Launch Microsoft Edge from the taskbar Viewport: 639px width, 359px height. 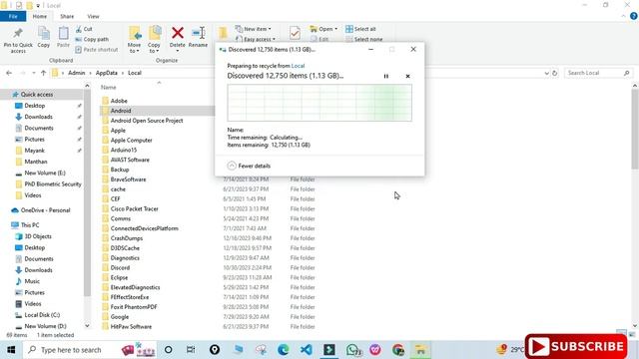coord(284,350)
